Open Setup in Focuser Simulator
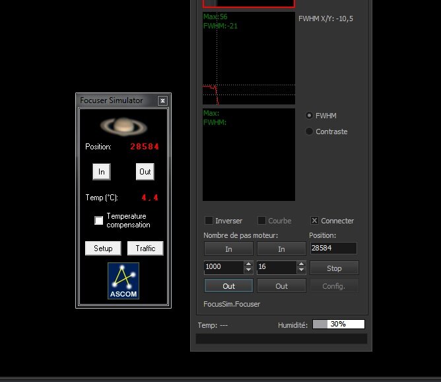 103,248
